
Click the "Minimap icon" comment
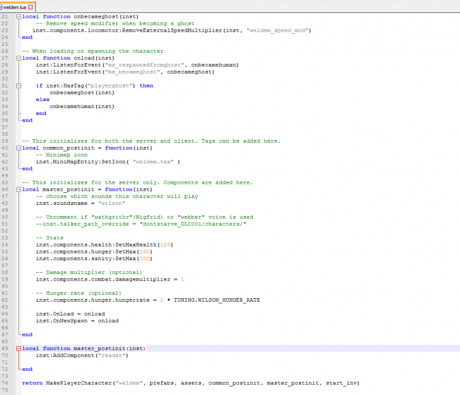62,155
